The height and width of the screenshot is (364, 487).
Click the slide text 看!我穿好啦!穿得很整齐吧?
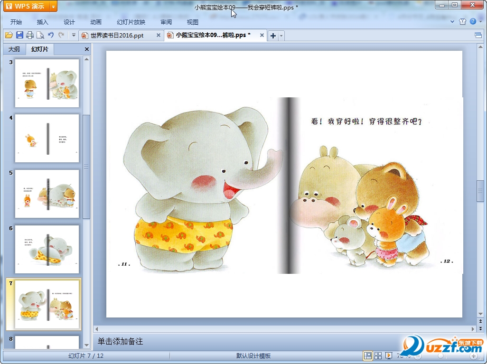tap(366, 121)
